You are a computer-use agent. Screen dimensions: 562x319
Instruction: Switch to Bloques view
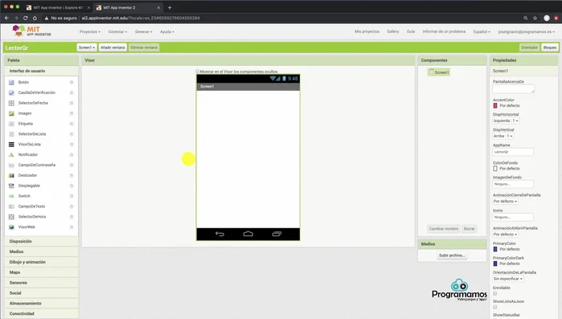point(550,47)
